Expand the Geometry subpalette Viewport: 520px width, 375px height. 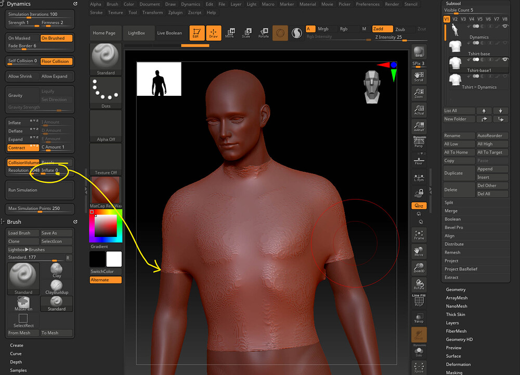(x=456, y=290)
